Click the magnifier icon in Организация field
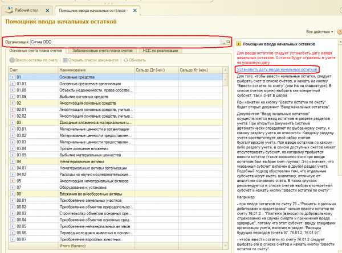 (x=227, y=42)
